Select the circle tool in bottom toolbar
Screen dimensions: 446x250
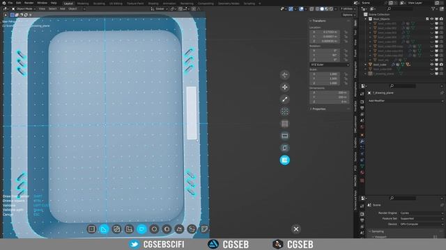pos(154,229)
